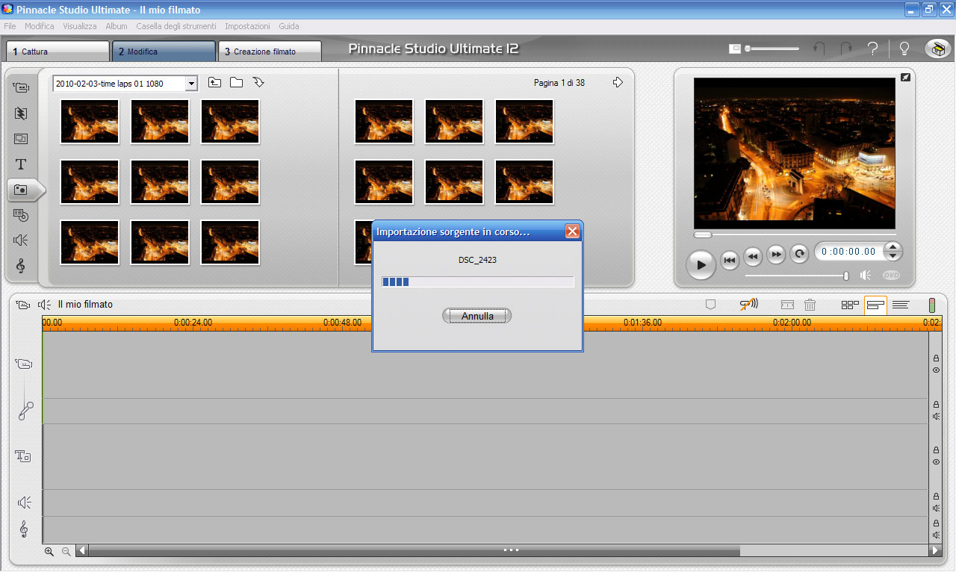Lock the background music track
Viewport: 956px width, 572px height.
(x=936, y=523)
